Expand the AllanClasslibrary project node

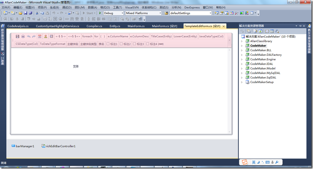pyautogui.click(x=242, y=41)
